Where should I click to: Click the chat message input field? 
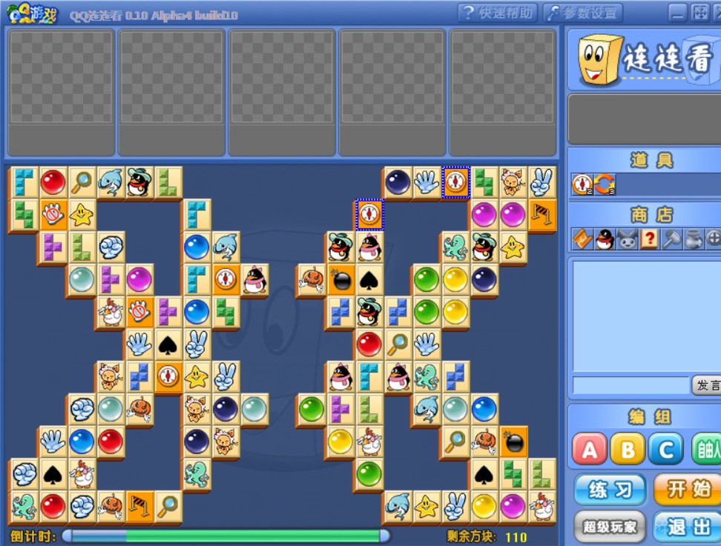point(631,385)
